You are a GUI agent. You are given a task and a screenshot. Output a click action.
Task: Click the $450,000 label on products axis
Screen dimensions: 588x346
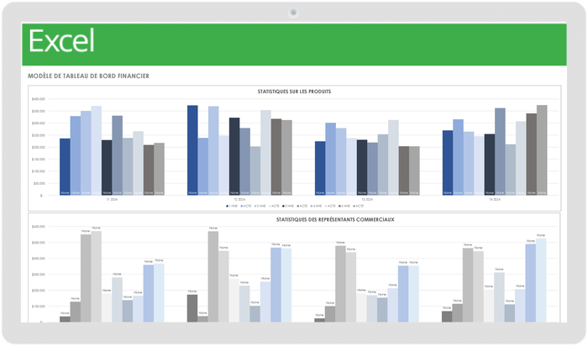tap(39, 99)
